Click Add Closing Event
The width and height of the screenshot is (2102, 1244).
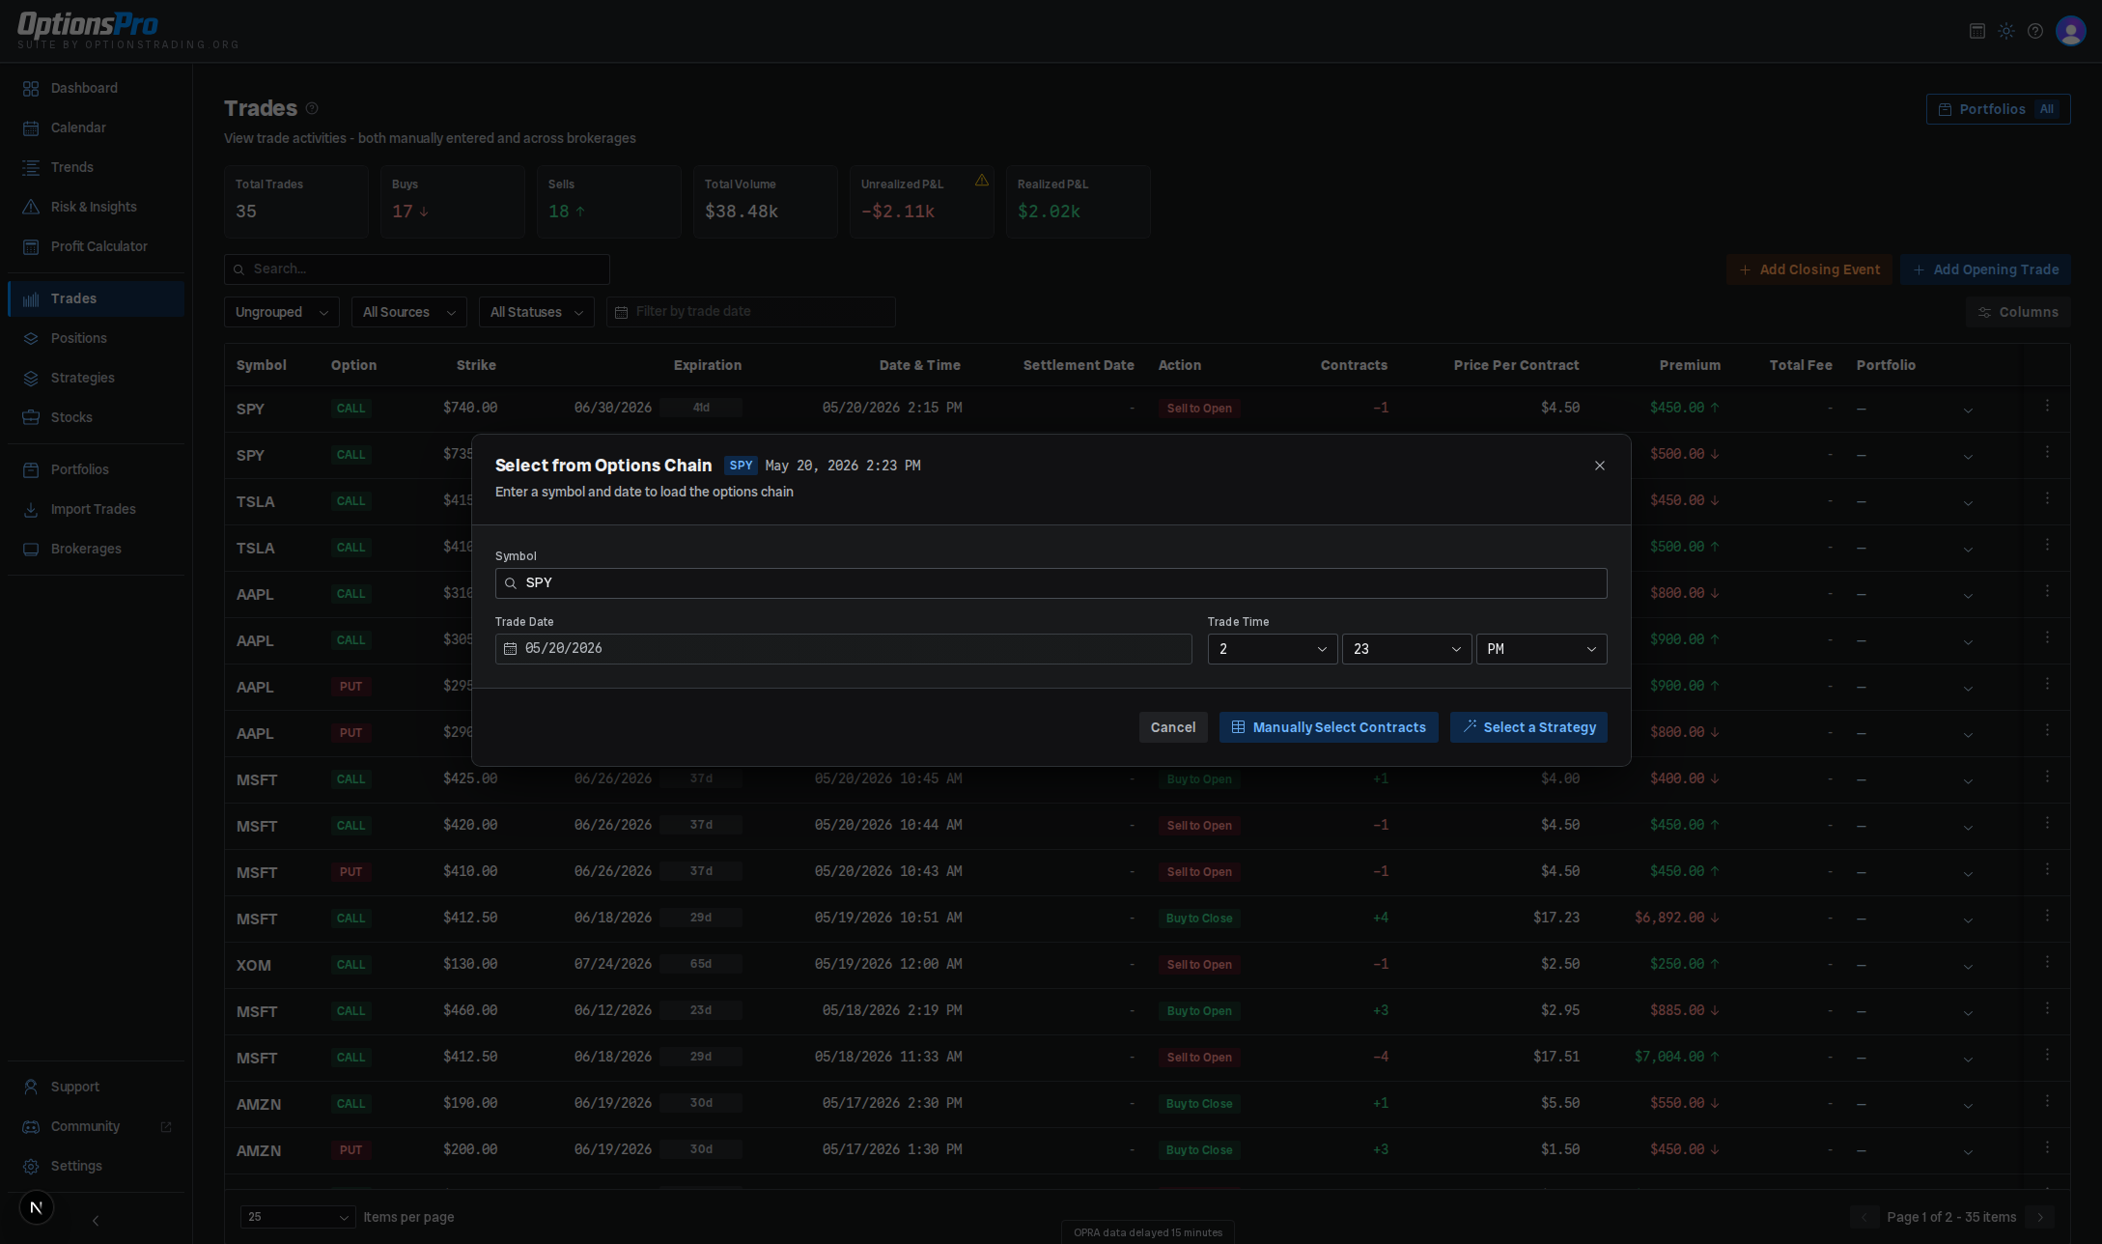[1808, 269]
